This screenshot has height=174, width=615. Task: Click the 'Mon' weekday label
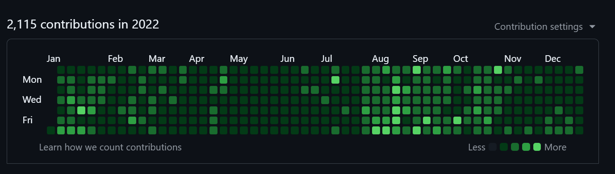coord(32,80)
